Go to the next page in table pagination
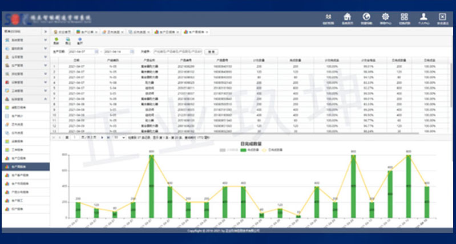 (x=102, y=137)
